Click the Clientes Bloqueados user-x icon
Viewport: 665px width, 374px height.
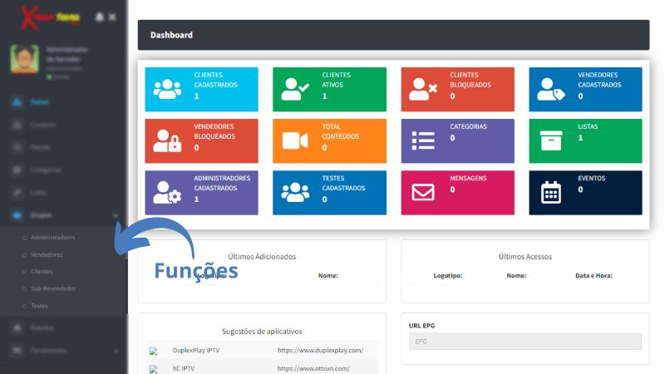tap(423, 88)
